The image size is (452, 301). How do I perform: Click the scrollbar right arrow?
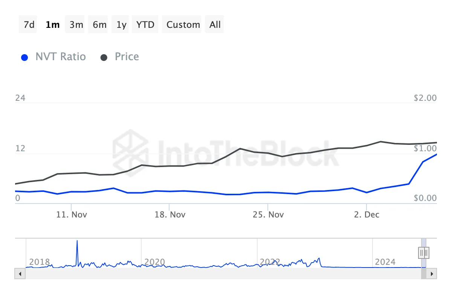pyautogui.click(x=433, y=274)
